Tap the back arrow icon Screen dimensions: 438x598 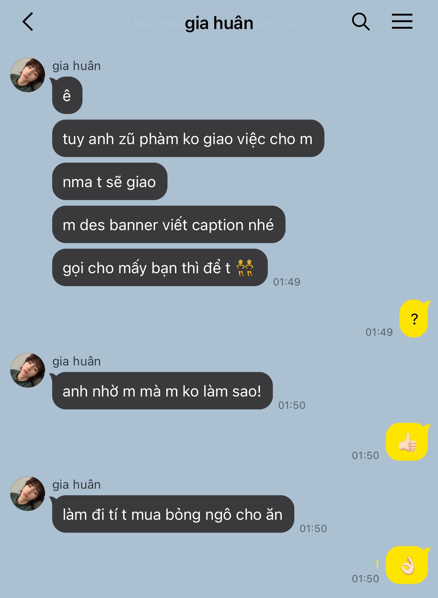(x=28, y=22)
